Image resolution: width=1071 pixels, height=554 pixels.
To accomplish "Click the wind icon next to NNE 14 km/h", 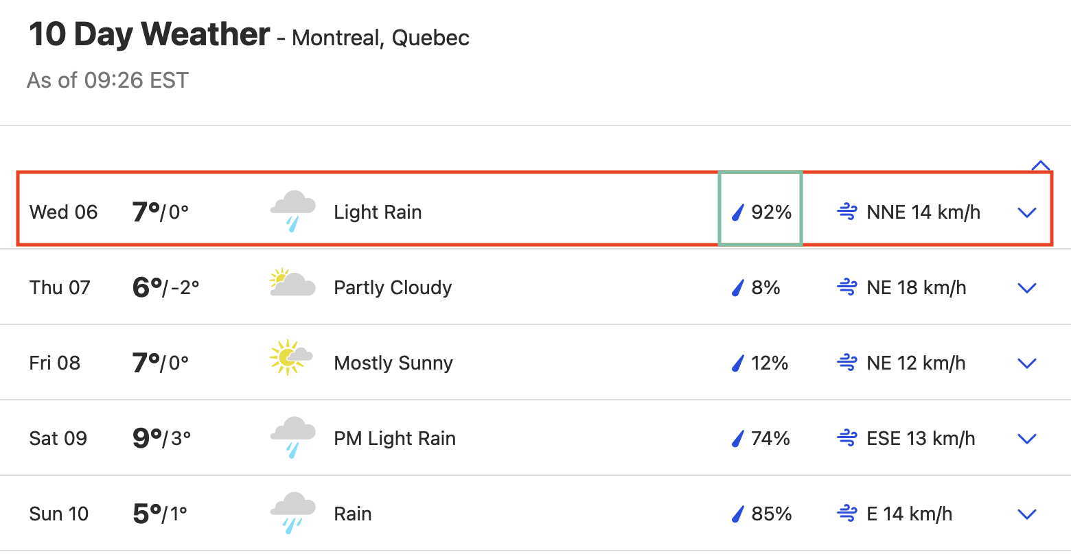I will [847, 213].
